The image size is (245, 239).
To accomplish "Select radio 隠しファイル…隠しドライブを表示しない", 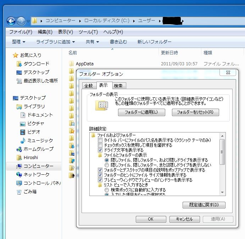I will [107, 165].
